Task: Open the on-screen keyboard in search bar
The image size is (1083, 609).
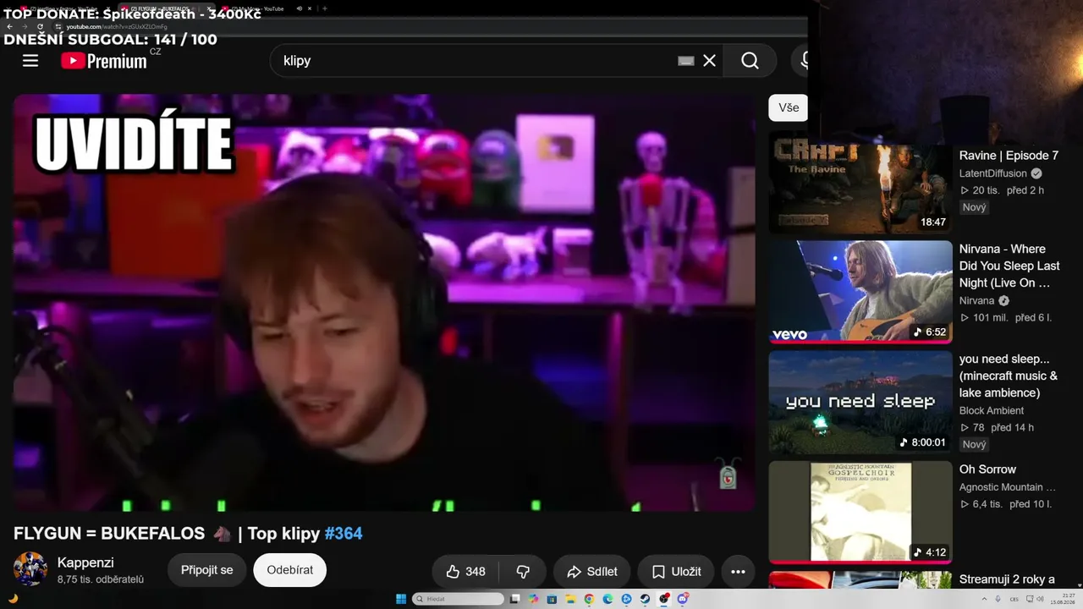Action: (x=686, y=61)
